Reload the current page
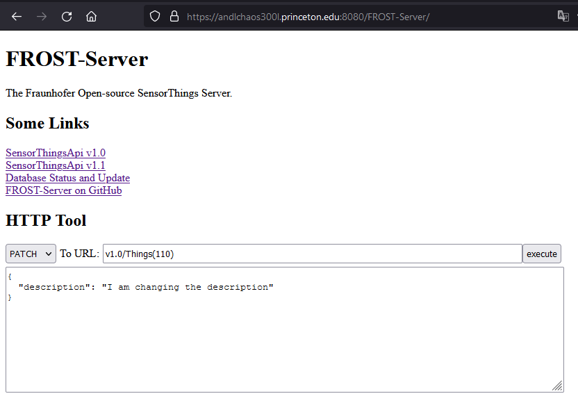The height and width of the screenshot is (412, 578). tap(67, 17)
